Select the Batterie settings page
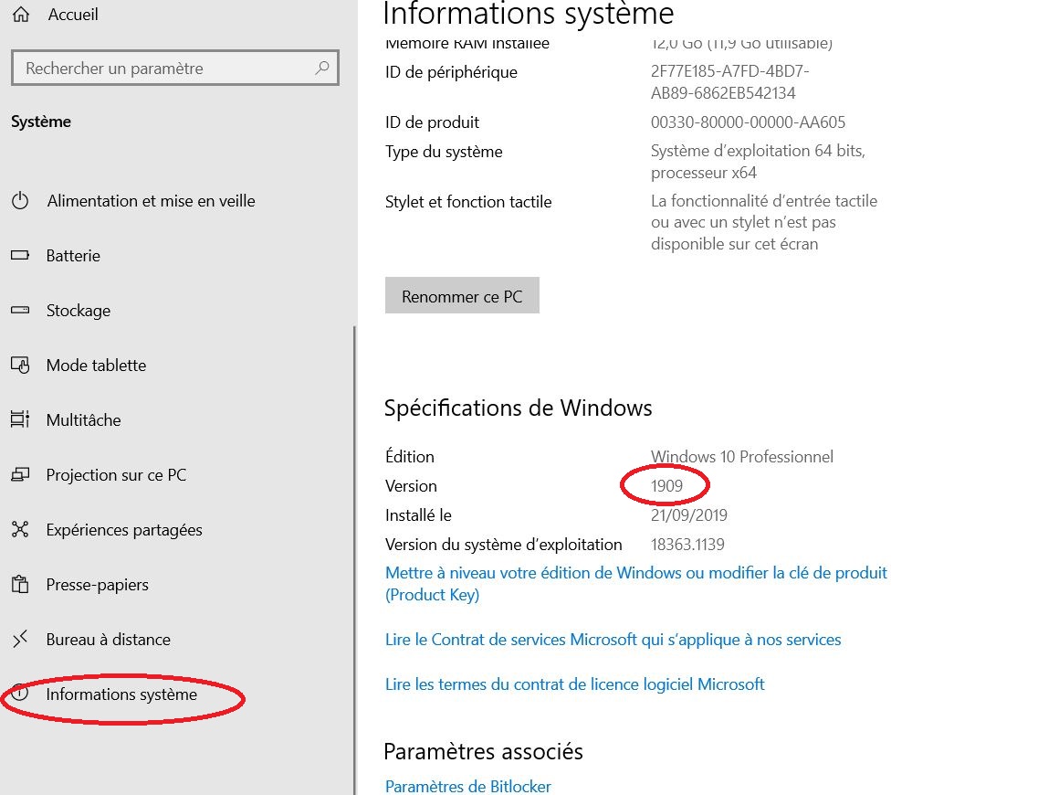 click(73, 256)
